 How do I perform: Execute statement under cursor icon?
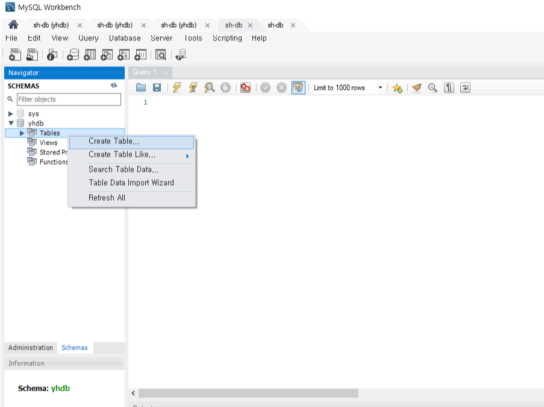(x=193, y=87)
